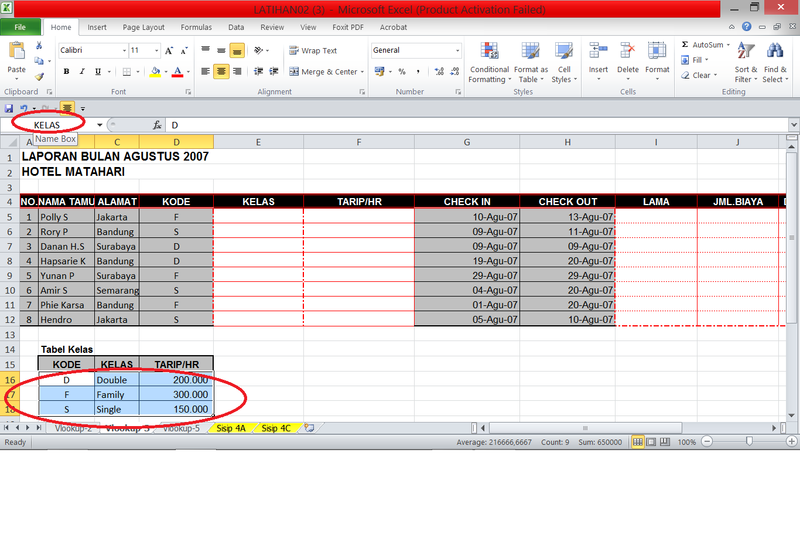Expand the formula bar chevron
The height and width of the screenshot is (538, 800).
[794, 125]
